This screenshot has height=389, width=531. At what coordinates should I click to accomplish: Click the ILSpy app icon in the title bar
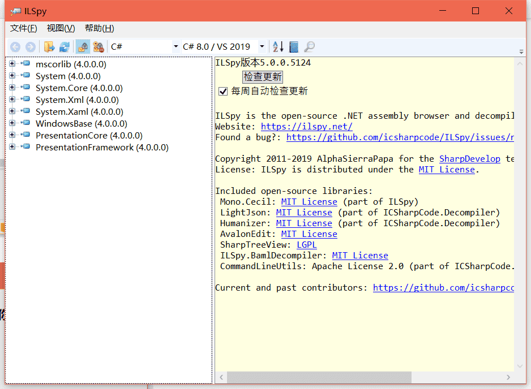pyautogui.click(x=16, y=11)
